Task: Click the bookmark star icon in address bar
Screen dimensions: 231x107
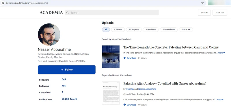Action: 202,3
